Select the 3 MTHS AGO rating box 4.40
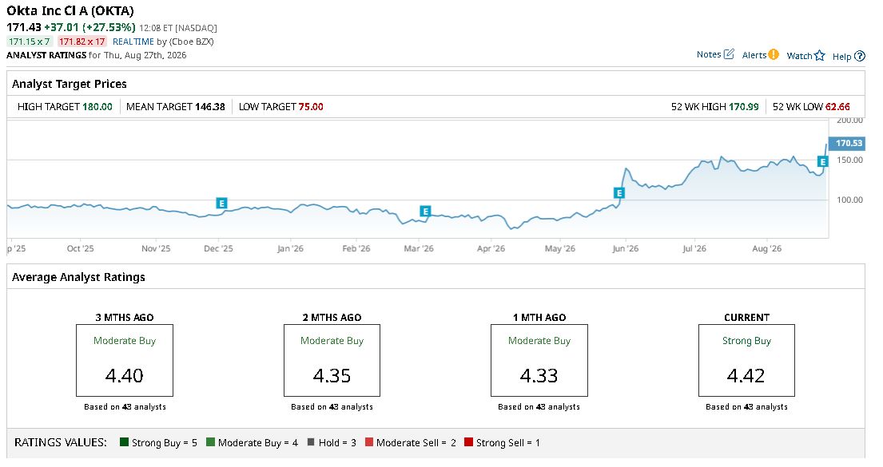This screenshot has width=883, height=467. tap(125, 361)
